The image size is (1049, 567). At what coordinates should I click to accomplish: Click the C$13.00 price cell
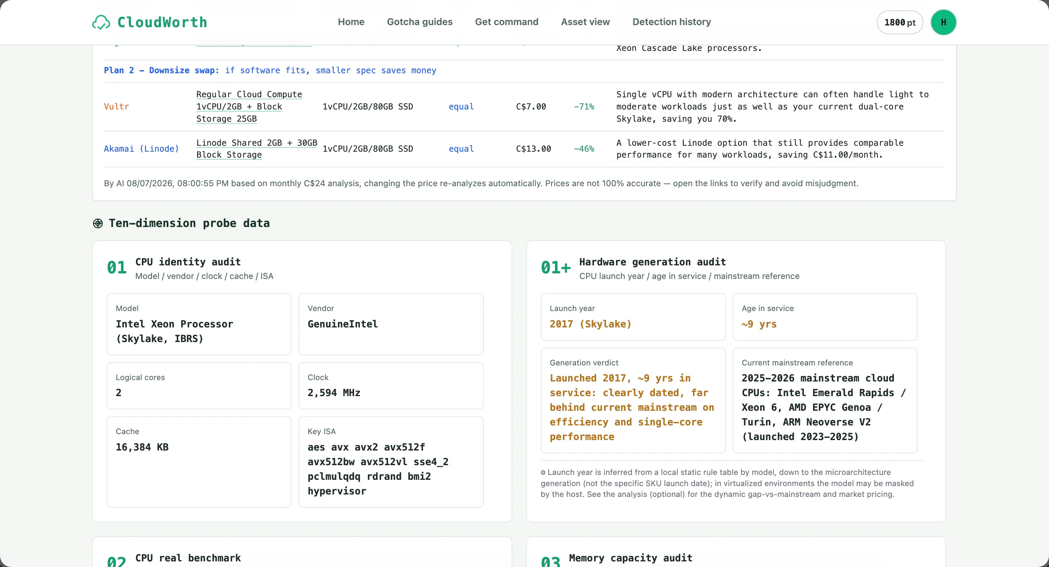pos(534,149)
